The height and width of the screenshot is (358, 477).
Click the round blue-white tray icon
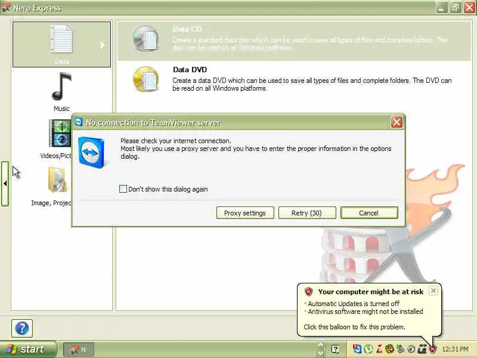pyautogui.click(x=411, y=349)
